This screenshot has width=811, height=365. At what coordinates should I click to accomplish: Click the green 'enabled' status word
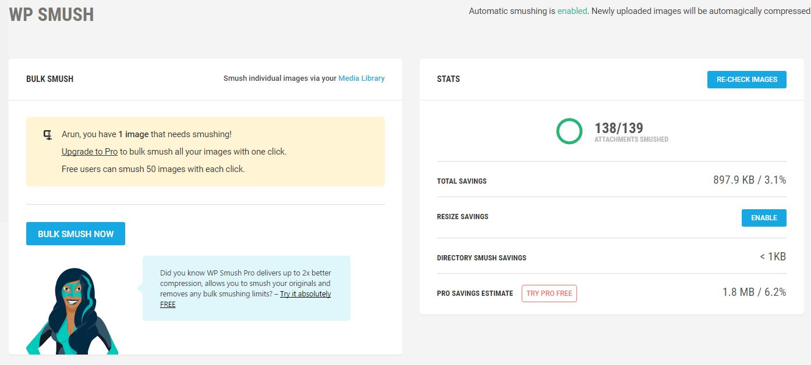tap(572, 11)
